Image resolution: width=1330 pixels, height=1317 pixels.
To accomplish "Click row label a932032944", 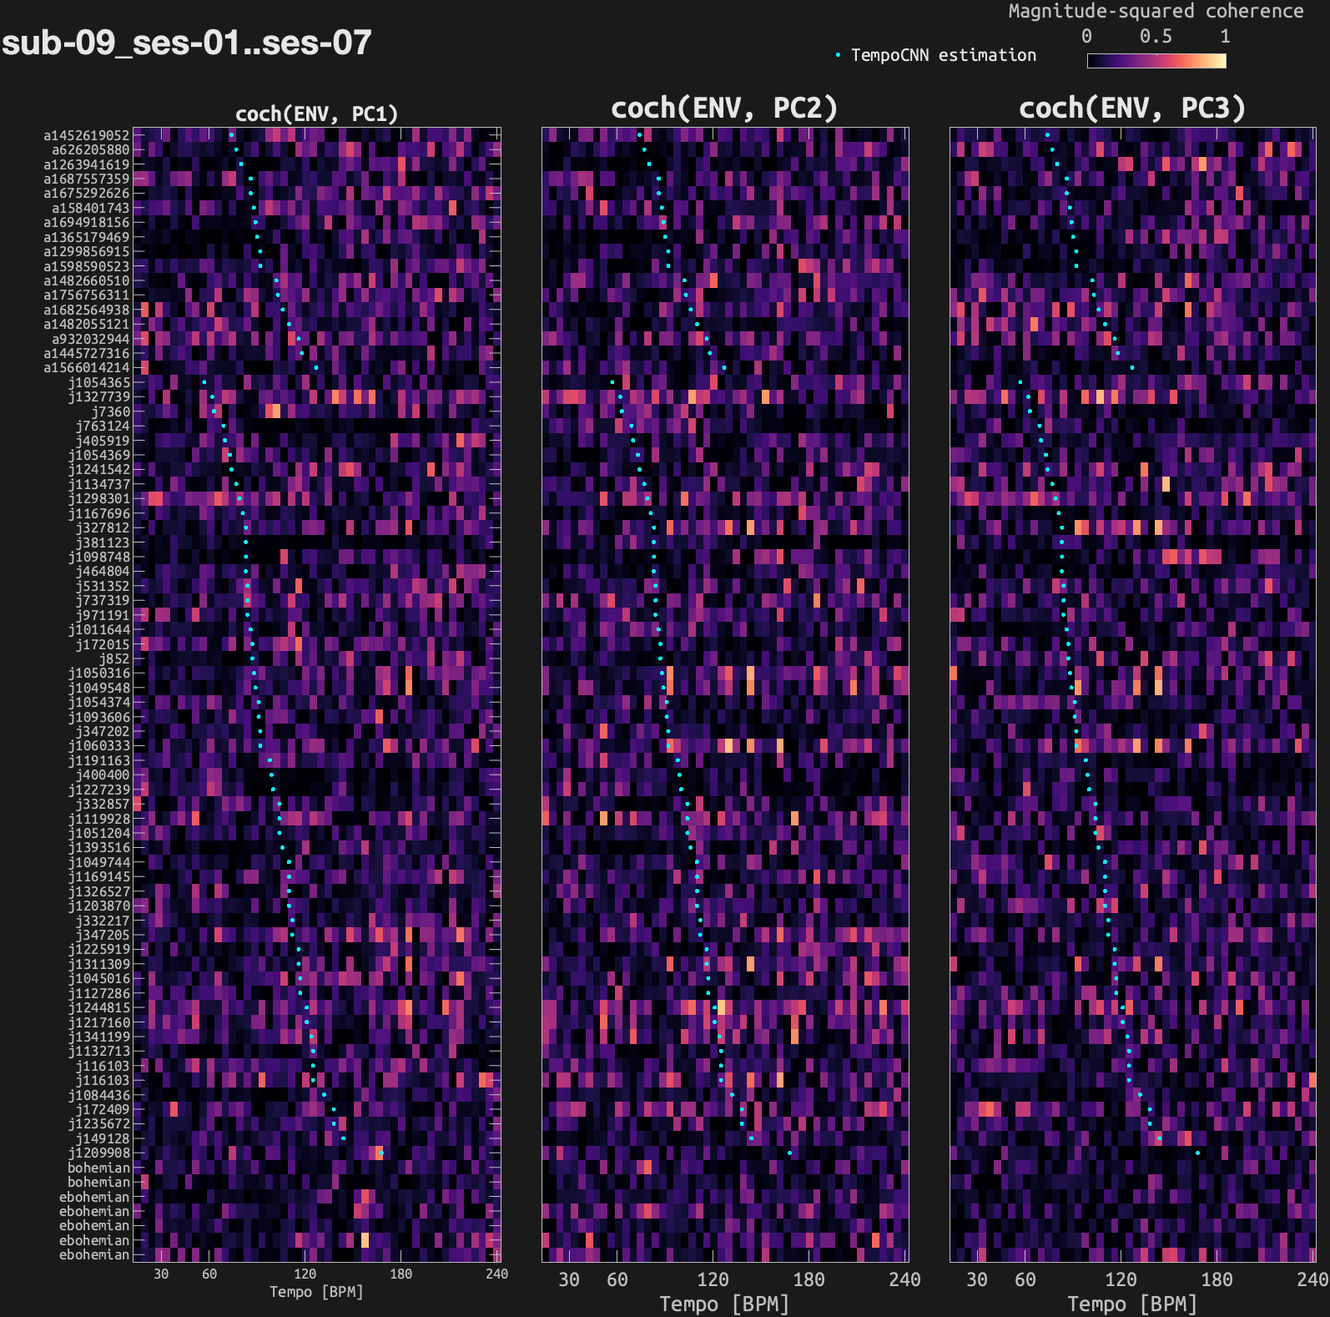I will pos(91,339).
